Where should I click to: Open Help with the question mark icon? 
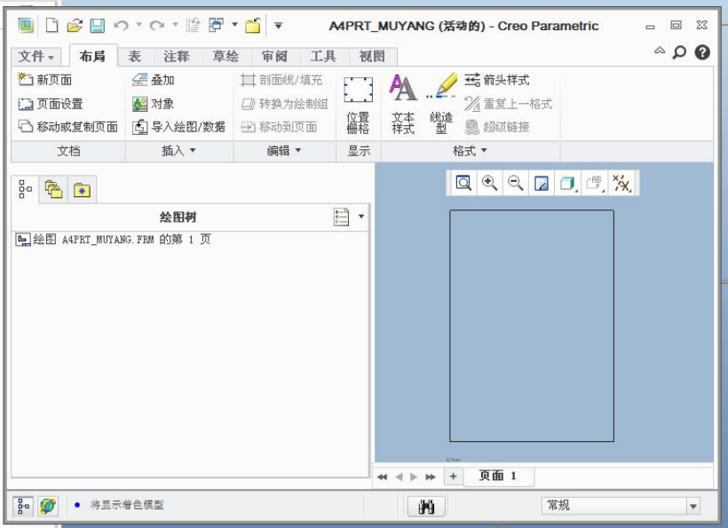702,52
